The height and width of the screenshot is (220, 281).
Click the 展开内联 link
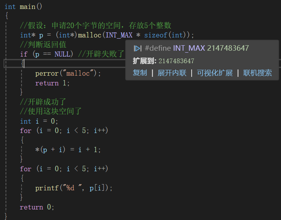pos(172,73)
